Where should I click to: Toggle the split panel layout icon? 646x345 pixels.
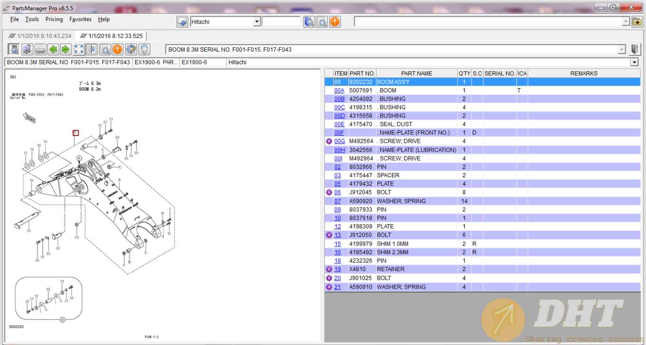click(x=92, y=49)
